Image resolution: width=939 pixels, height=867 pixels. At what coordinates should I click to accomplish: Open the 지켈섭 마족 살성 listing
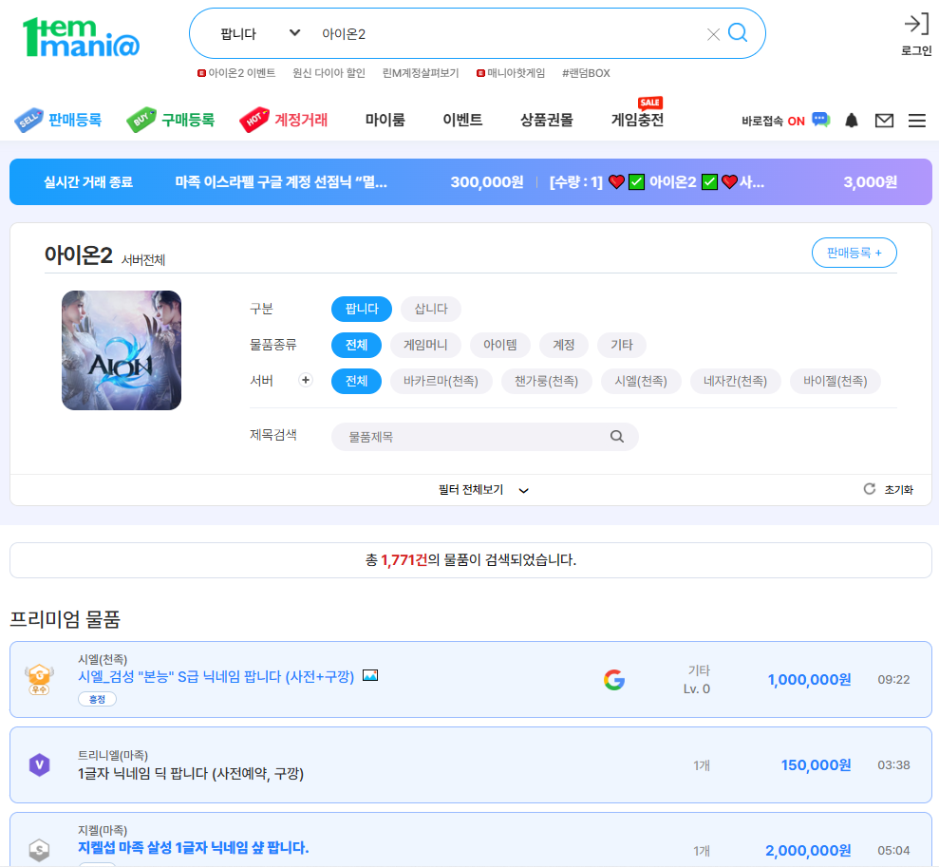click(x=194, y=847)
